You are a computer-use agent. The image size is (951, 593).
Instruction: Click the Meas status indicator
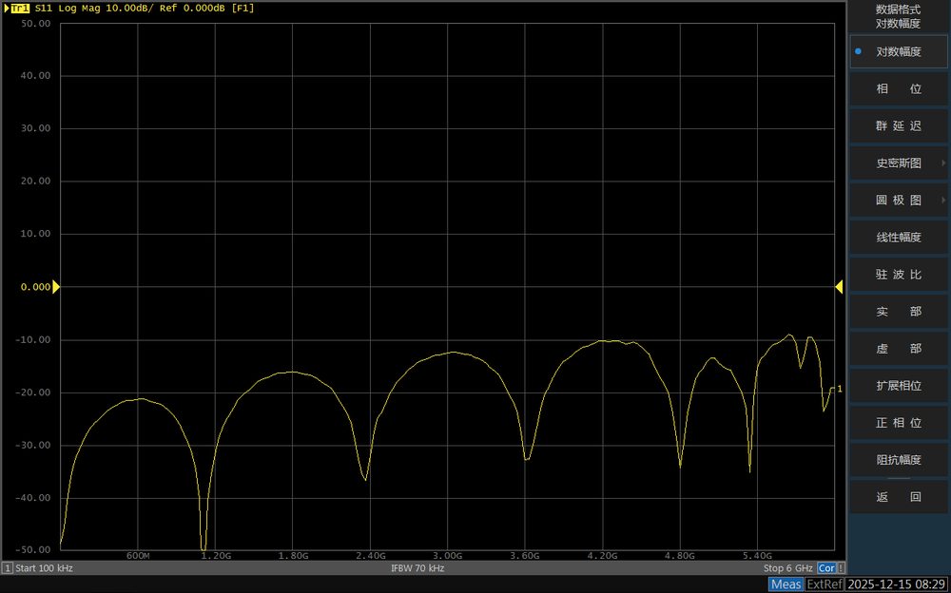(x=786, y=584)
